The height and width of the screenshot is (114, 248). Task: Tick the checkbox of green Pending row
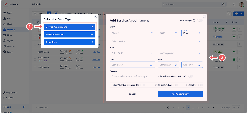coord(35,52)
